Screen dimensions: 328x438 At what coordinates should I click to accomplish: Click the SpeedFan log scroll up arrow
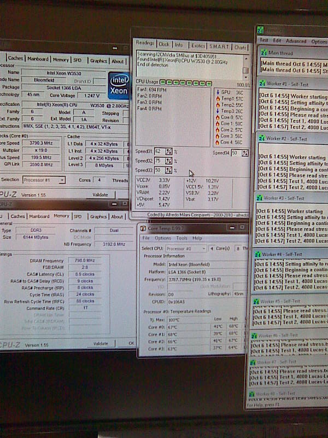pyautogui.click(x=245, y=59)
